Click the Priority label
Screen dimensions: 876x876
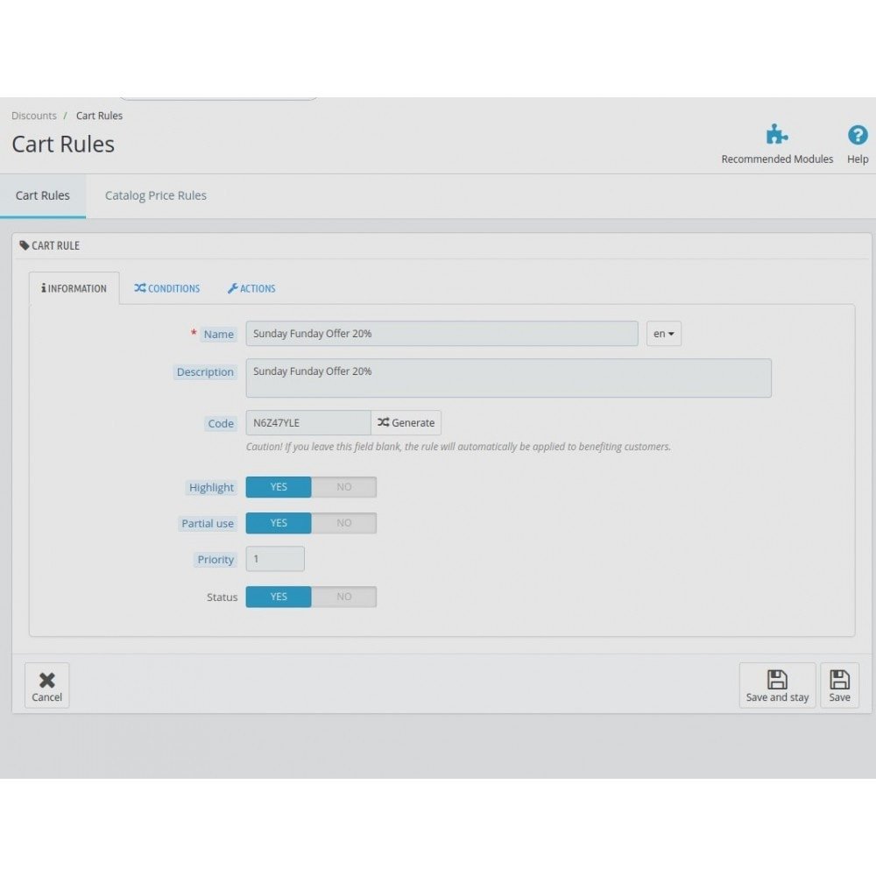click(215, 560)
